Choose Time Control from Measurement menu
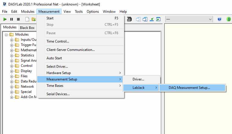Screen dimensions: 232x134 [58, 41]
